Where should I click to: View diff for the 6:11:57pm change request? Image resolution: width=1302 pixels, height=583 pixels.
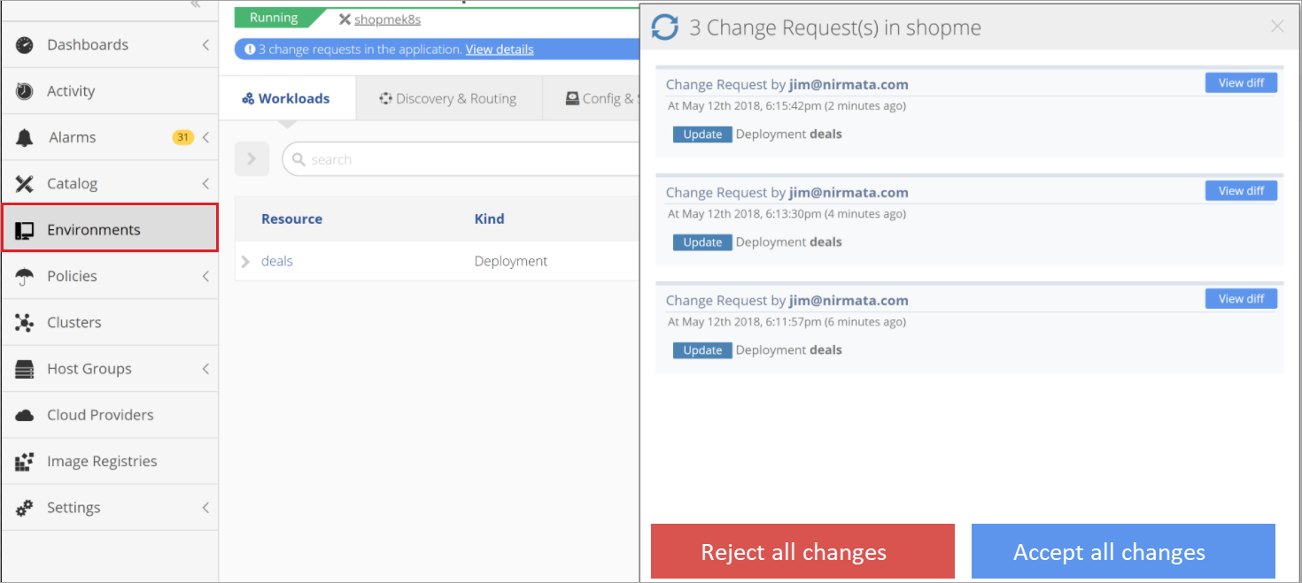1241,298
